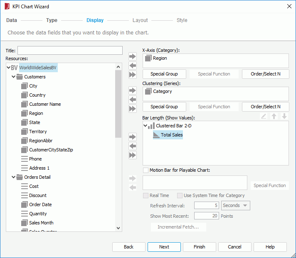The height and width of the screenshot is (258, 296).
Task: Select the Display wizard step
Action: point(95,20)
